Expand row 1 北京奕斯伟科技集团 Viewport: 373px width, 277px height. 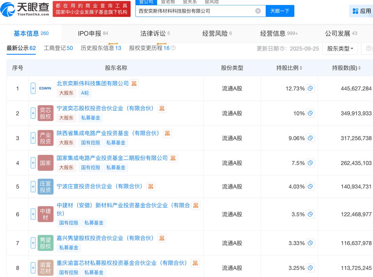(33, 88)
